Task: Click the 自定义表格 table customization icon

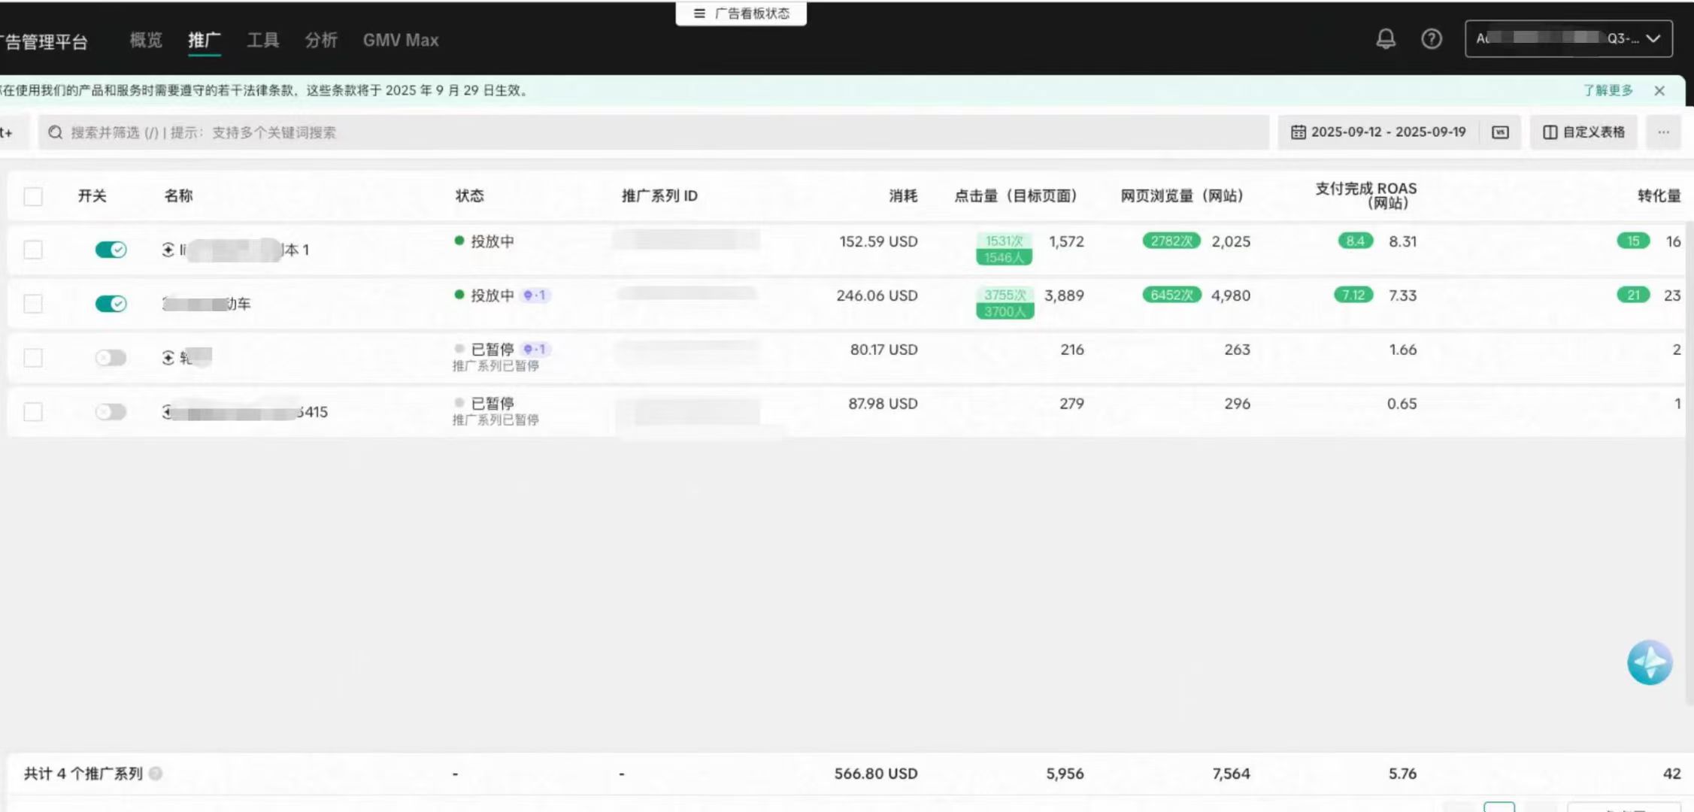Action: point(1550,132)
